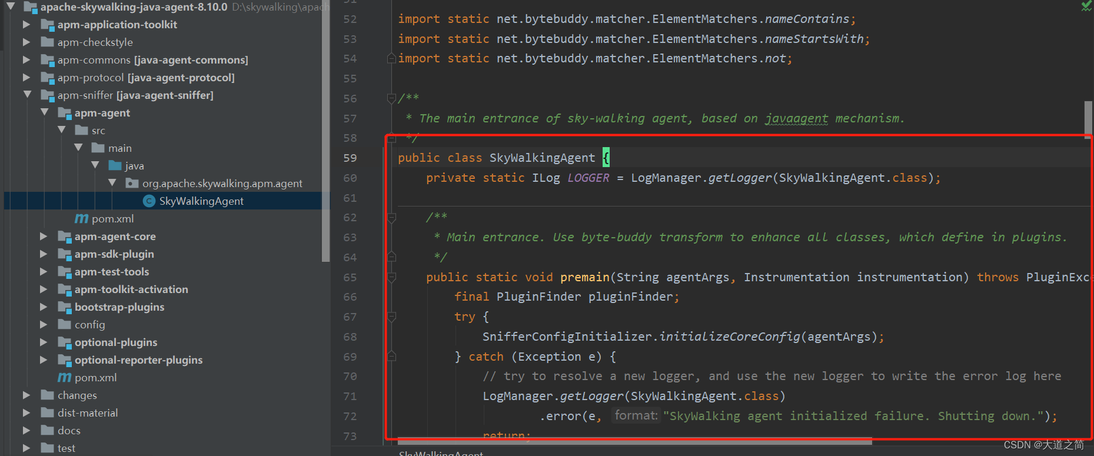Expand the config folder arrow
Screen dimensions: 1094x456
coord(43,325)
